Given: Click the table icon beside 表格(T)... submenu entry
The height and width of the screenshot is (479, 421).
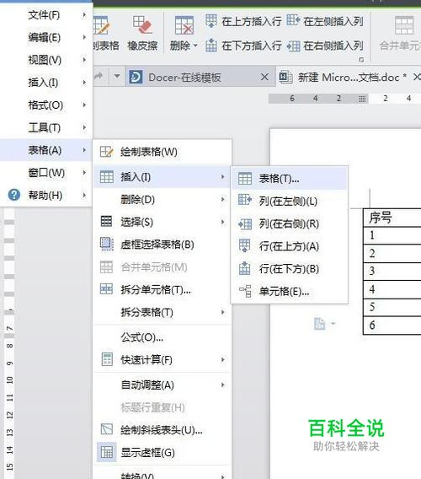Looking at the screenshot, I should [x=245, y=179].
